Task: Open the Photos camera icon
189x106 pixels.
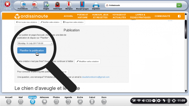Action: [x=56, y=101]
